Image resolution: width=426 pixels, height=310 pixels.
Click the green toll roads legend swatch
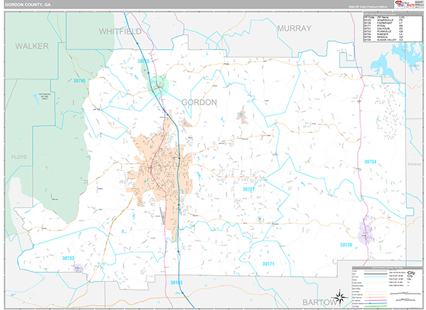pos(376,306)
